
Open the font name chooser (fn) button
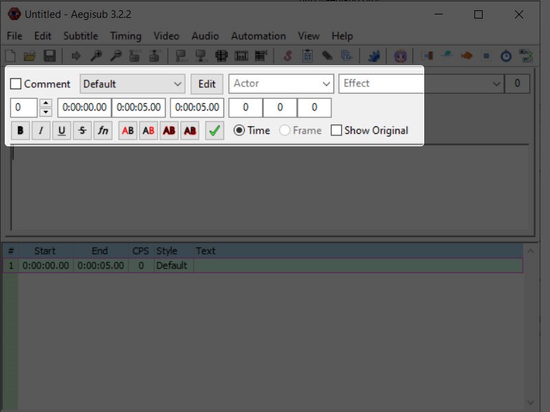102,130
